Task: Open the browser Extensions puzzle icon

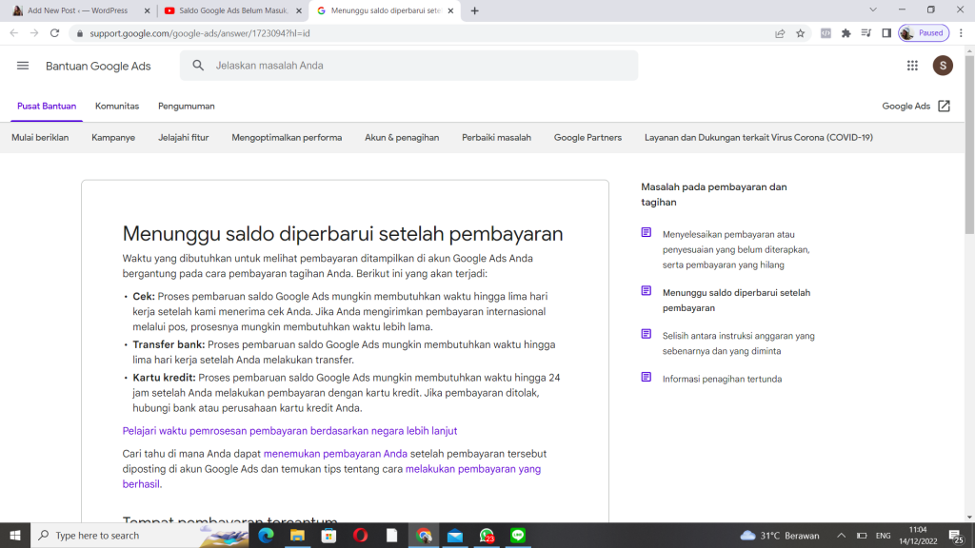Action: (x=846, y=32)
